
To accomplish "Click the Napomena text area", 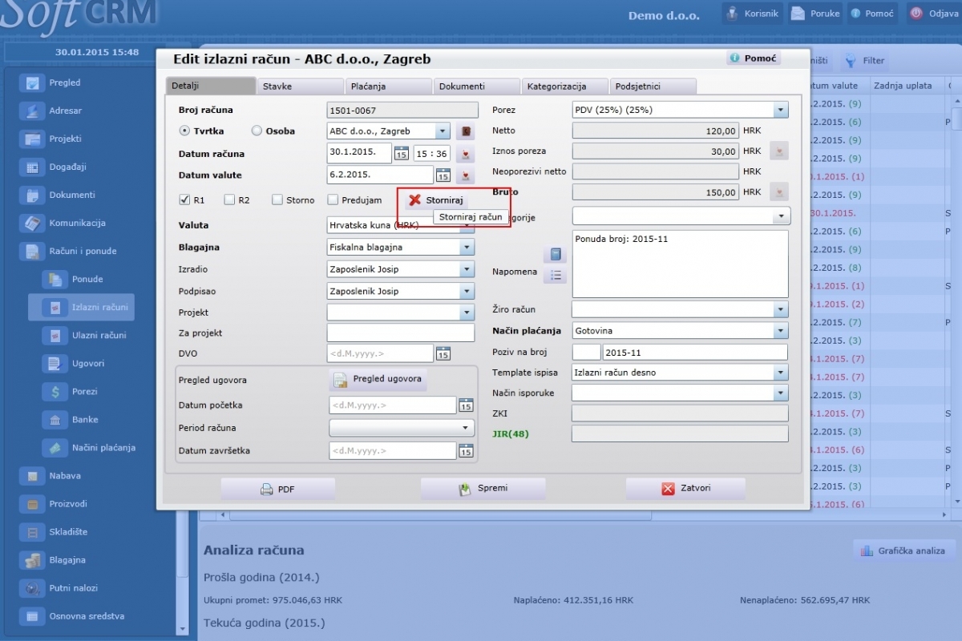I will [x=681, y=264].
